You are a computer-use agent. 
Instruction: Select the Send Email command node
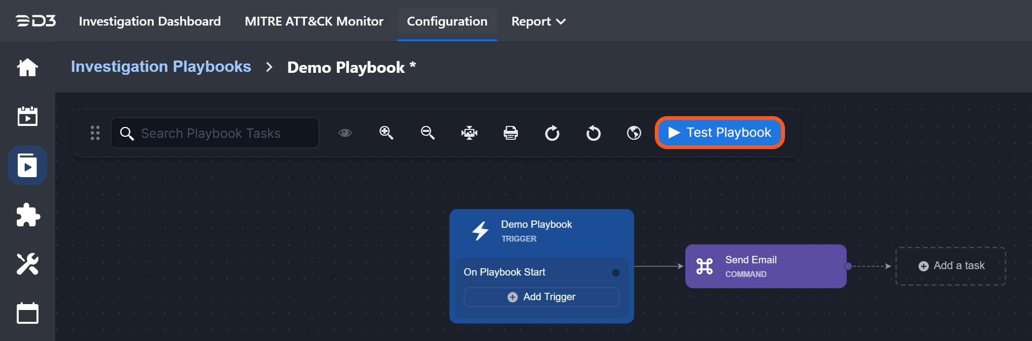click(765, 266)
